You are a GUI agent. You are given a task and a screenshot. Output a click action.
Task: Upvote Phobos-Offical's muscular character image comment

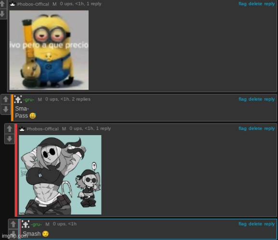coord(10,129)
